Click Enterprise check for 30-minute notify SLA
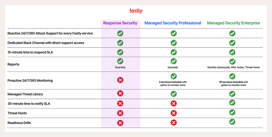Image resolution: width=272 pixels, height=137 pixels. (x=232, y=103)
